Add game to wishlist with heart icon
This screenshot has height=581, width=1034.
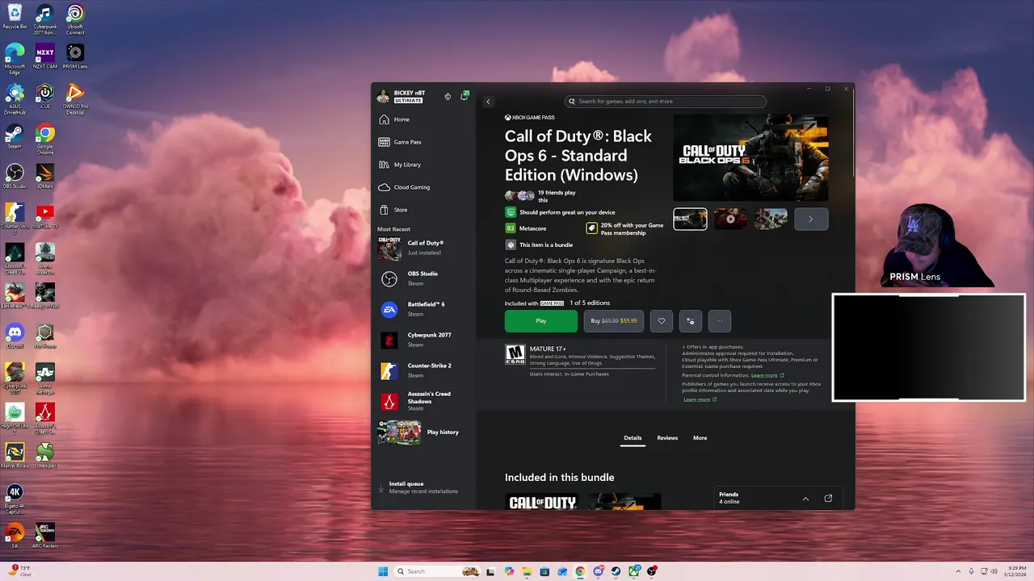point(662,321)
